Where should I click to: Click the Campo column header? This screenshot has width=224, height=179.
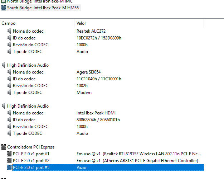point(8,23)
